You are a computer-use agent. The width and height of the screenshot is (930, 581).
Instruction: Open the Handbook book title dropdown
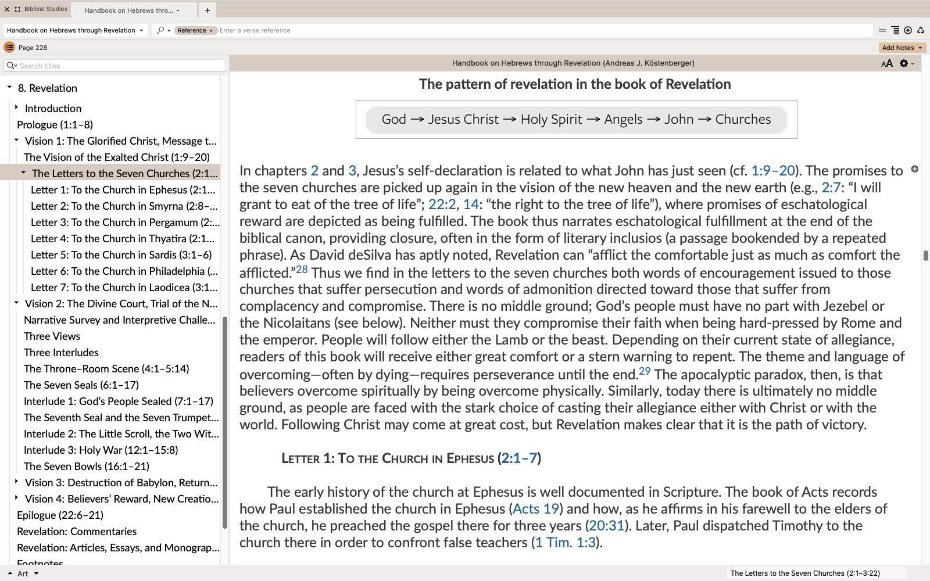[x=75, y=30]
